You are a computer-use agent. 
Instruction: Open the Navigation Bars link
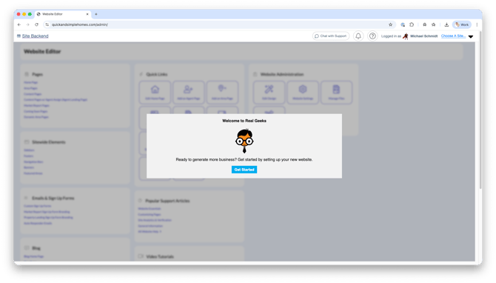(x=33, y=162)
